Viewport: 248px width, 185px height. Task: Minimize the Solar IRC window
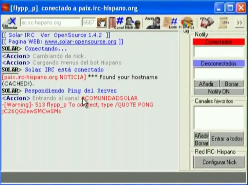(219, 7)
